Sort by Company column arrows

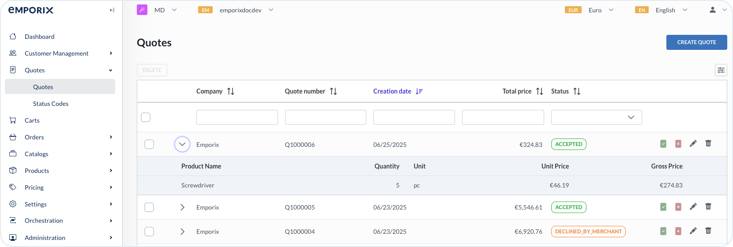230,91
